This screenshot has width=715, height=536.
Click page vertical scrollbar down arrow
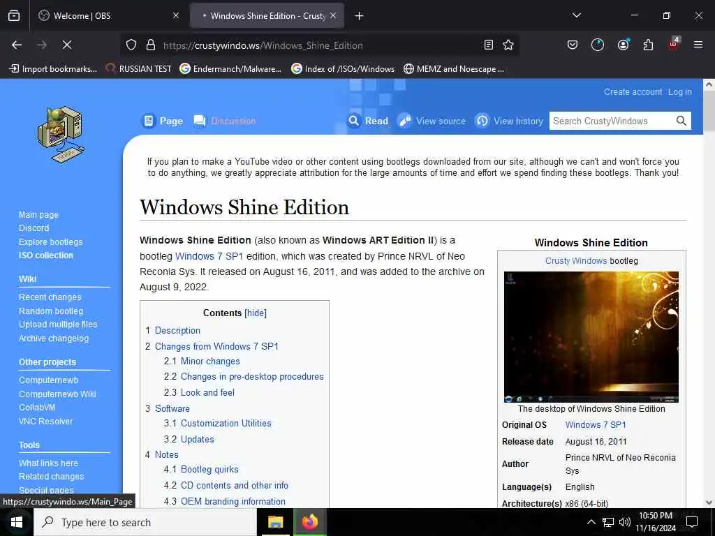709,502
